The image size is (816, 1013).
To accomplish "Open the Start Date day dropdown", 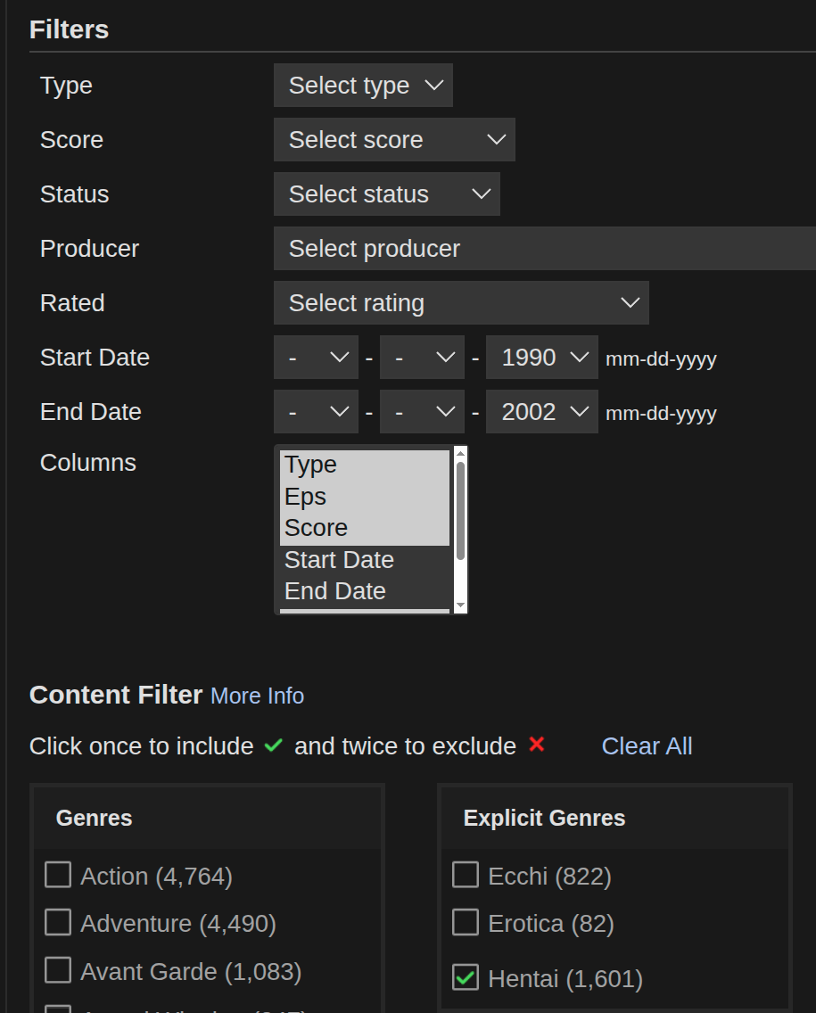I will point(422,358).
